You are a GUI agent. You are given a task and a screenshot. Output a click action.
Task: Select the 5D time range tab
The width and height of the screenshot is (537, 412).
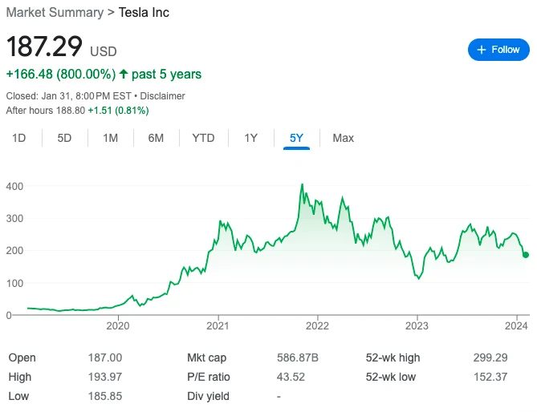(64, 138)
